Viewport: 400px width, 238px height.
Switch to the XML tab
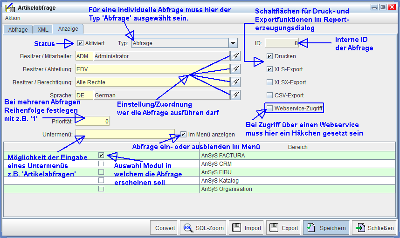43,29
